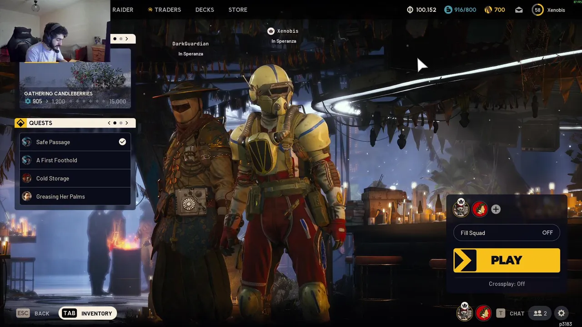The image size is (582, 327).
Task: Add a squad member with plus icon
Action: tap(496, 209)
